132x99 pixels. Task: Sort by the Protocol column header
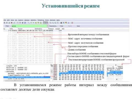tap(51, 29)
